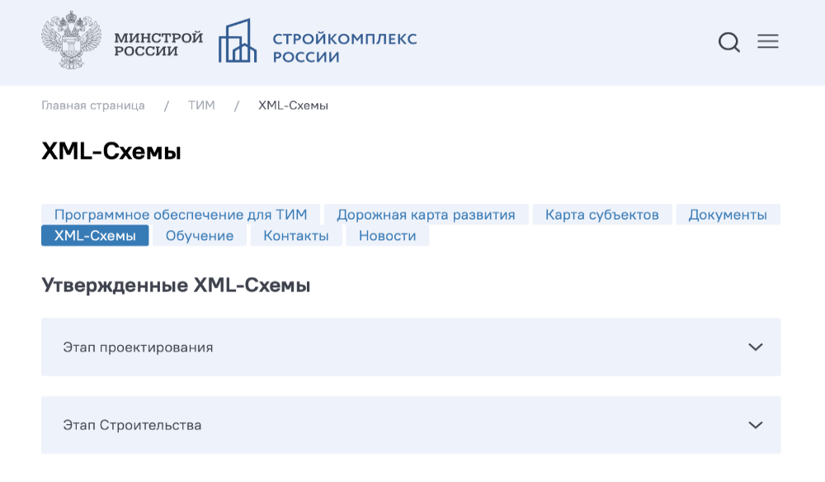Open the site search magnifier
825x482 pixels.
click(x=729, y=42)
